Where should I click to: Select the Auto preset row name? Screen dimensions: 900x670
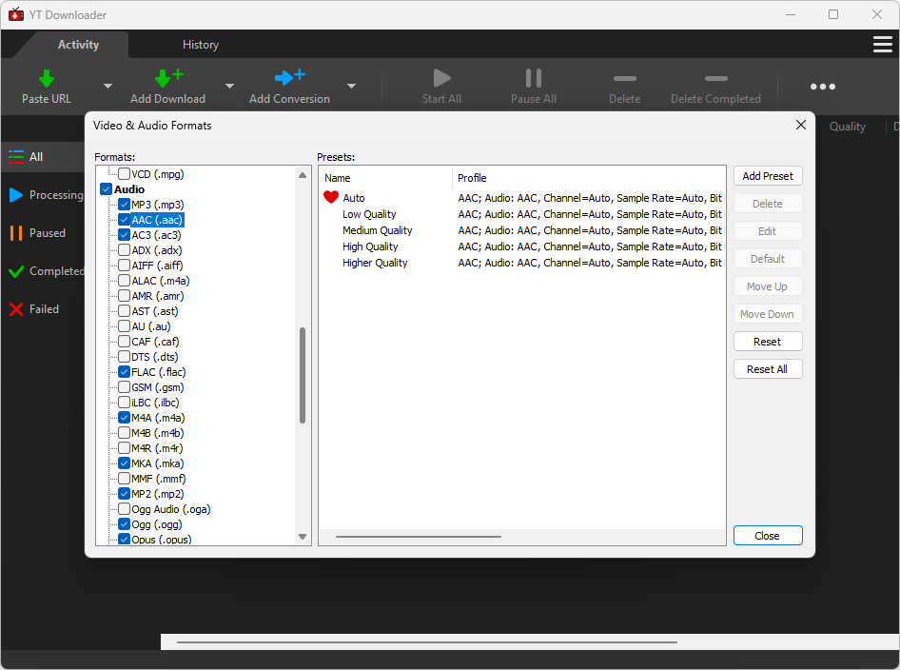click(354, 198)
